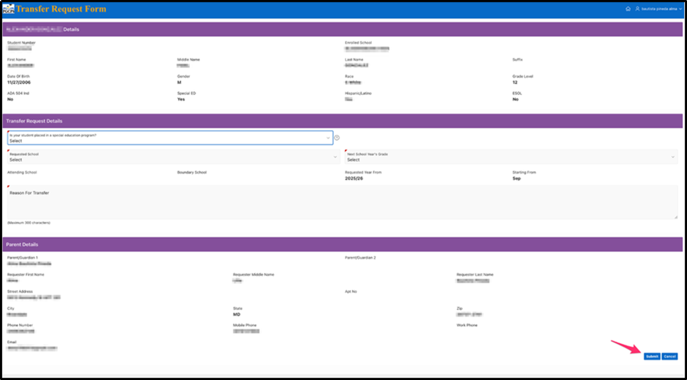Open the help tooltip icon next to the education question
The image size is (687, 380).
[337, 138]
